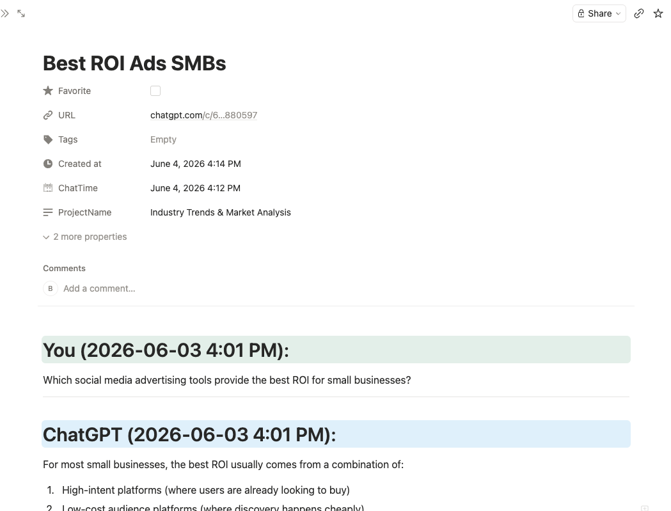Image resolution: width=671 pixels, height=511 pixels.
Task: Click the B user avatar
Action: 51,288
